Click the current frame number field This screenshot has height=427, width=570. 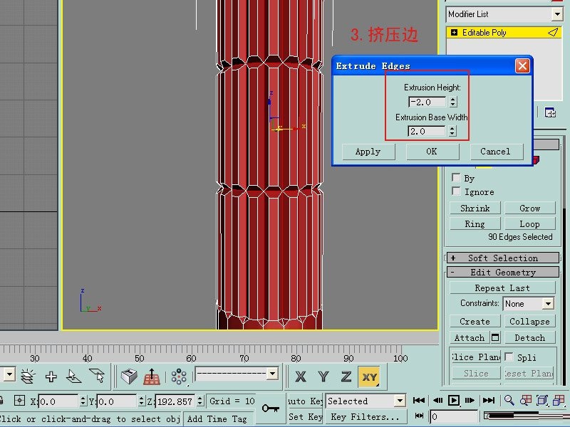pyautogui.click(x=454, y=416)
